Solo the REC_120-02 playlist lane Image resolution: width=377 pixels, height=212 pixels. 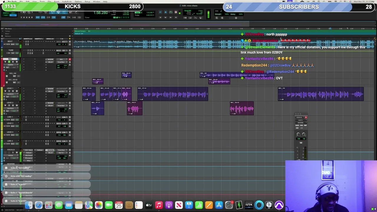pos(14,82)
